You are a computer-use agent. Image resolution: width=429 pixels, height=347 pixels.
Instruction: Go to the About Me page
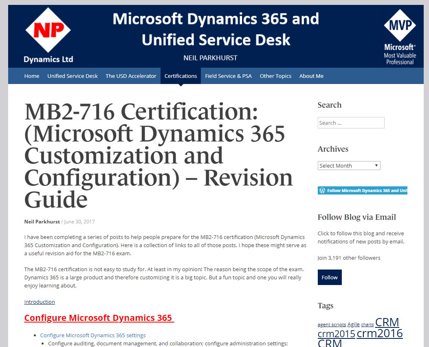311,76
